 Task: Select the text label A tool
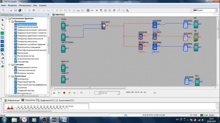pyautogui.click(x=2, y=54)
